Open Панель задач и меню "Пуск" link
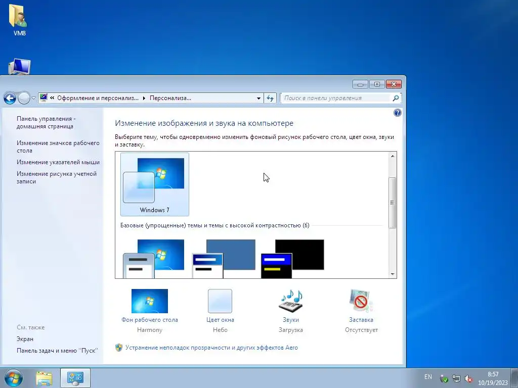 pyautogui.click(x=58, y=351)
